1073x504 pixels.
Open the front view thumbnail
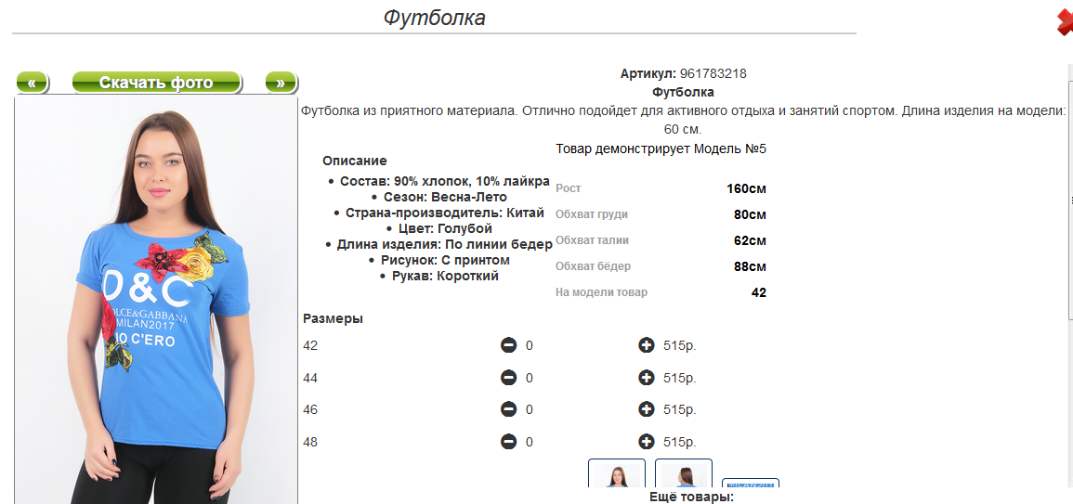click(617, 473)
